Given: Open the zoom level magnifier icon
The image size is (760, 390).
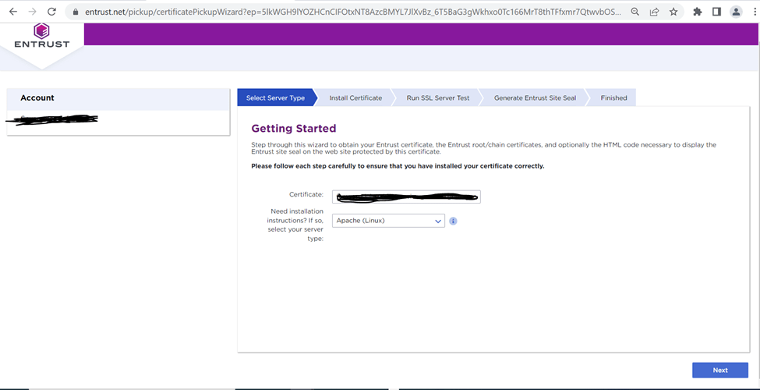Looking at the screenshot, I should pyautogui.click(x=635, y=12).
